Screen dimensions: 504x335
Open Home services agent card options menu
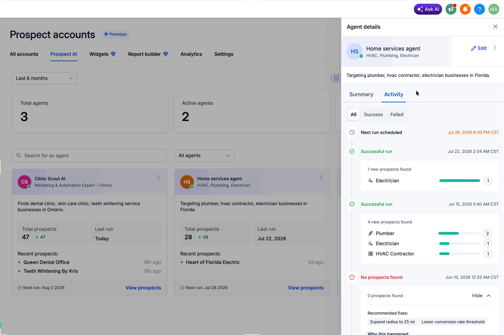pos(321,178)
